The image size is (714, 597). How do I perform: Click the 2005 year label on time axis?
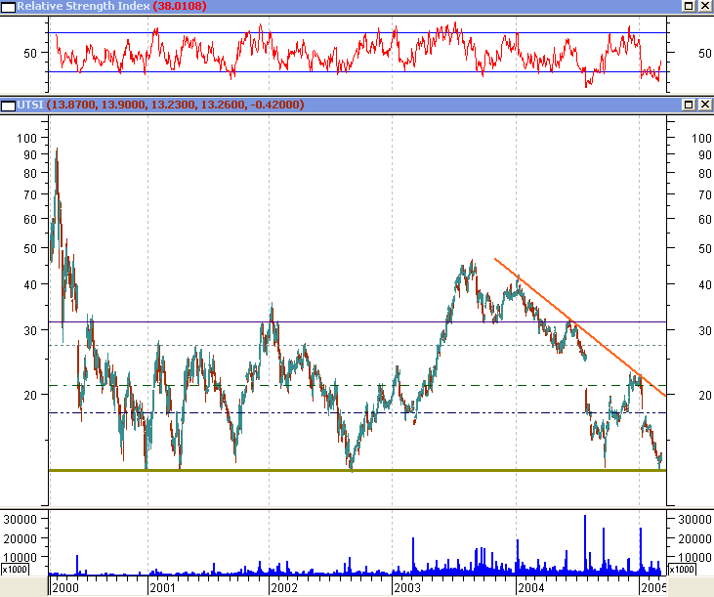tap(653, 587)
